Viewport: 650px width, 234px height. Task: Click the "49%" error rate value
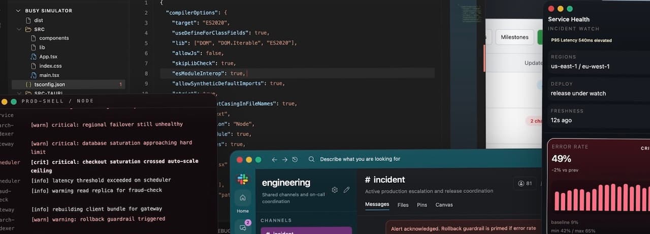click(x=561, y=158)
